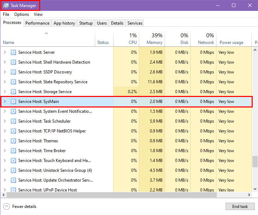258x215 pixels.
Task: Click the Fewer details arrow icon
Action: tap(6, 207)
